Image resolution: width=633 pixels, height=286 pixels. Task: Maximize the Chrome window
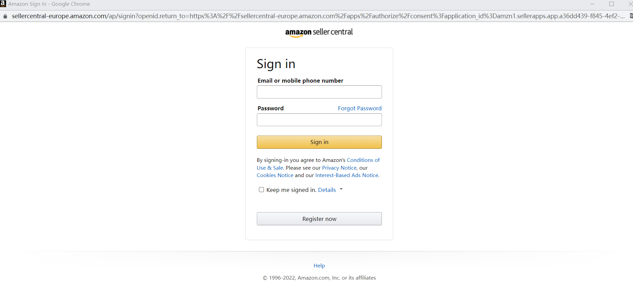pyautogui.click(x=611, y=4)
